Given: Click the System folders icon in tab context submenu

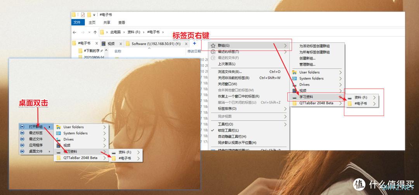Looking at the screenshot, I should click(x=294, y=79).
